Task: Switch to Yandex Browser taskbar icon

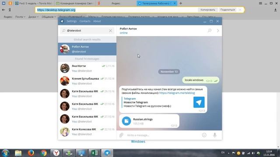Action: pos(56,153)
